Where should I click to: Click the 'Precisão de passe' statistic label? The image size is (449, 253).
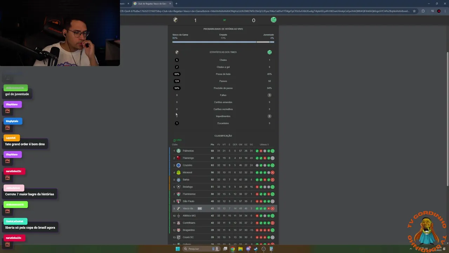point(223,88)
